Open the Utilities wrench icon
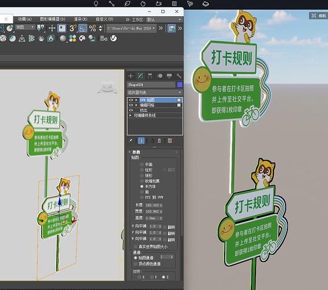The width and height of the screenshot is (328, 290). click(x=179, y=76)
